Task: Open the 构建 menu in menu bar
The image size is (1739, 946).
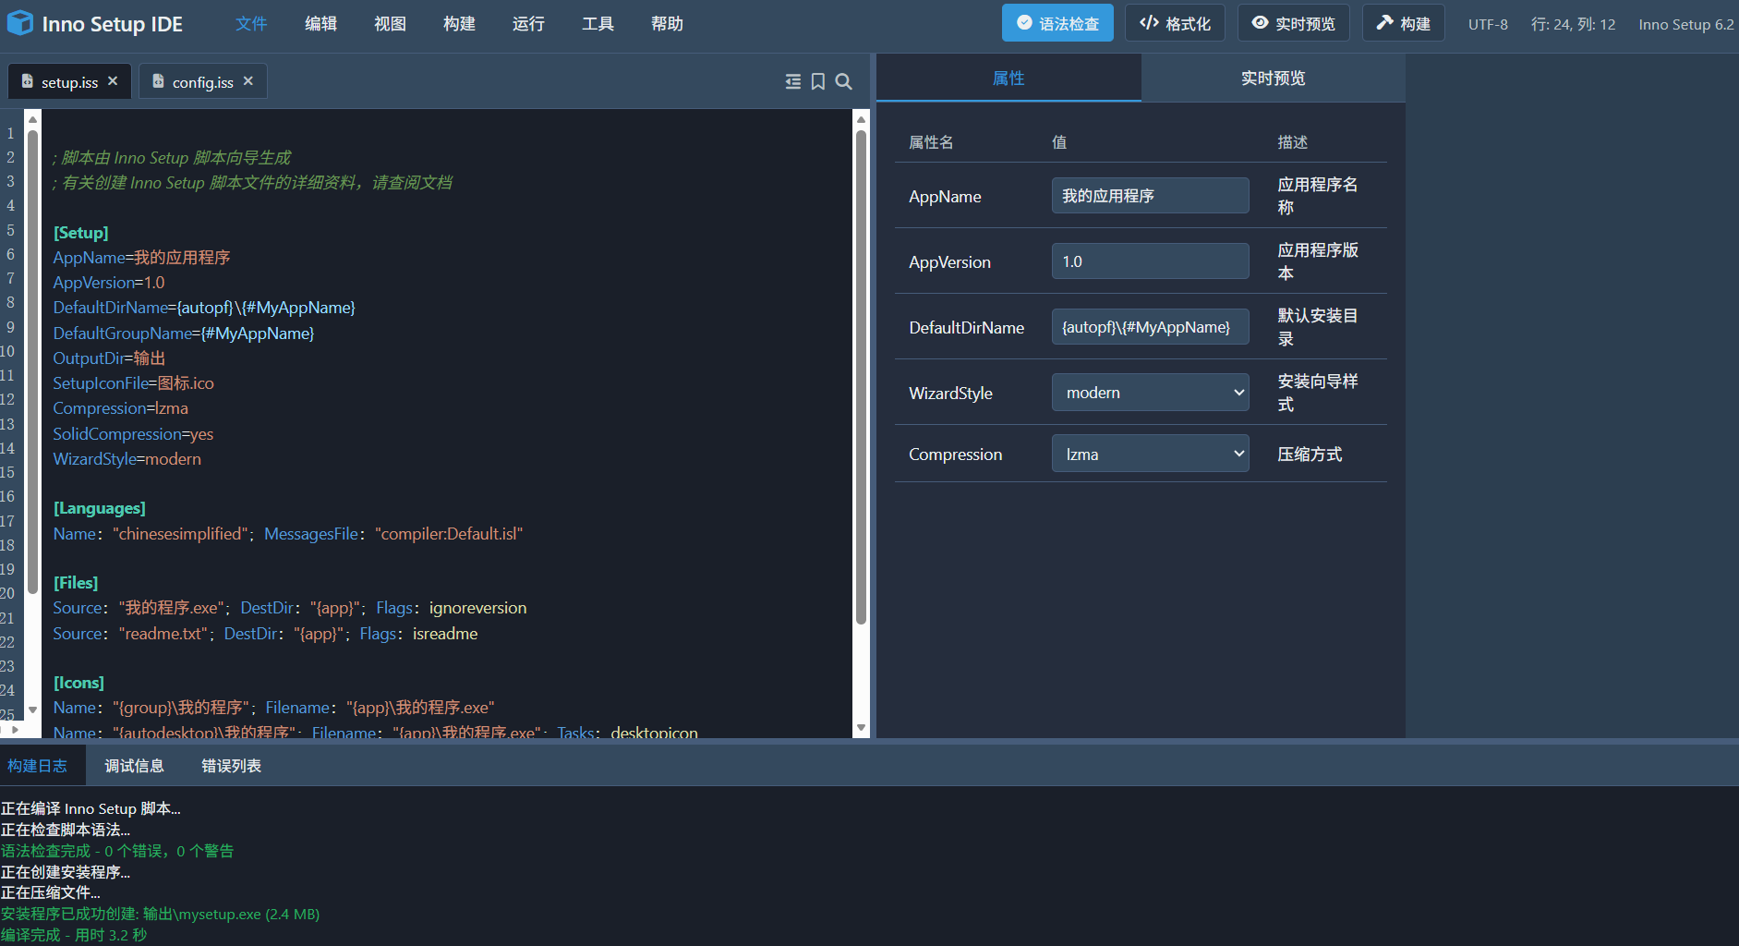Action: [x=459, y=24]
